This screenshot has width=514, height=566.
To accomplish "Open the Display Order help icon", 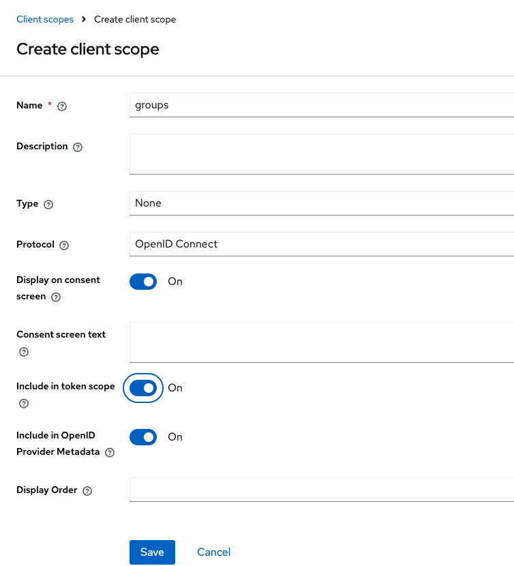I will click(x=87, y=491).
